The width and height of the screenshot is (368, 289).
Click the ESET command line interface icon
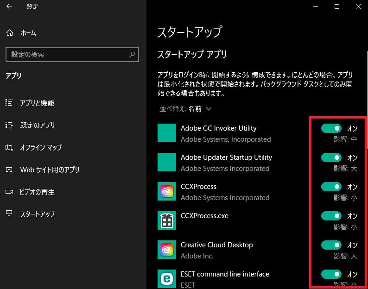coord(167,279)
